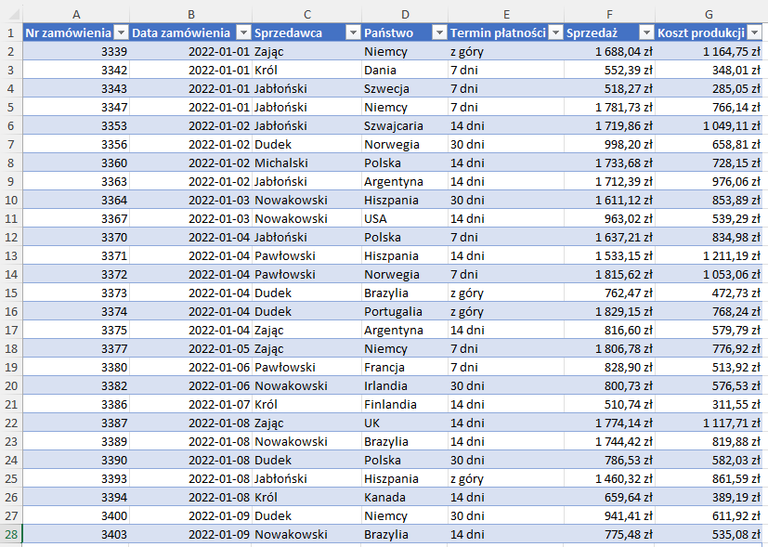This screenshot has width=768, height=547.
Task: Select column G header
Action: tap(709, 14)
